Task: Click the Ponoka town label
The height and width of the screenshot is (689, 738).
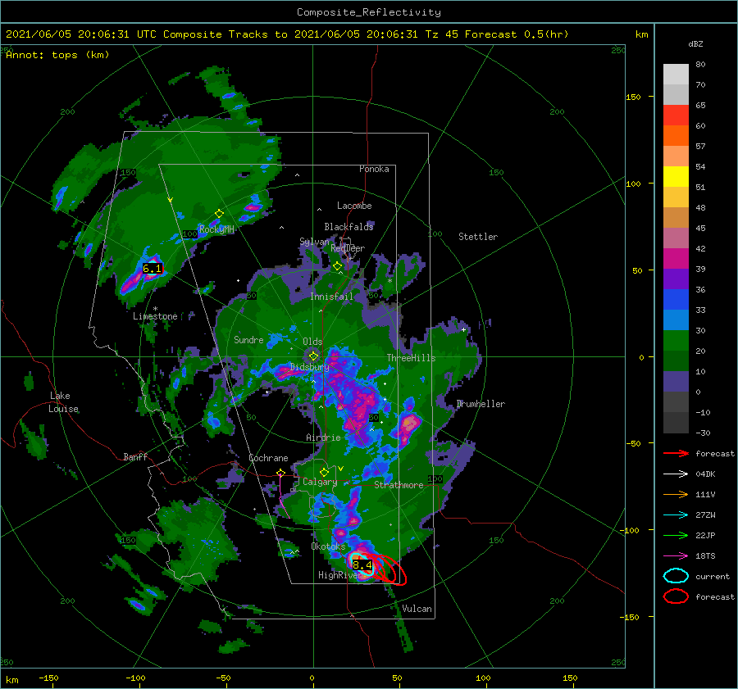Action: 374,169
